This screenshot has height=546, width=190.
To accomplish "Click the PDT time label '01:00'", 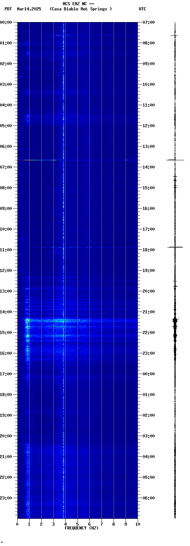I will click(x=6, y=43).
